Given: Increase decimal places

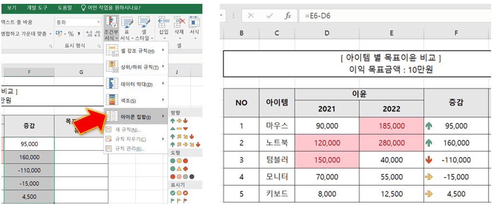Looking at the screenshot, I should (89, 34).
